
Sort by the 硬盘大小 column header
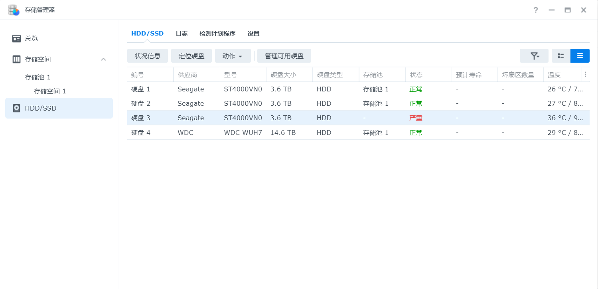[289, 75]
